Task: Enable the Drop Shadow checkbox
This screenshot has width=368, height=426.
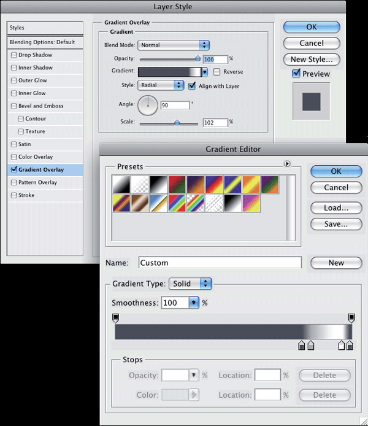Action: (13, 55)
